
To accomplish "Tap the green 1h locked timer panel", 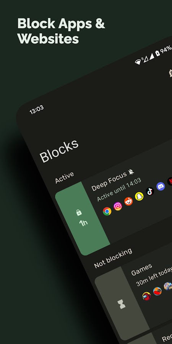I will point(82,219).
